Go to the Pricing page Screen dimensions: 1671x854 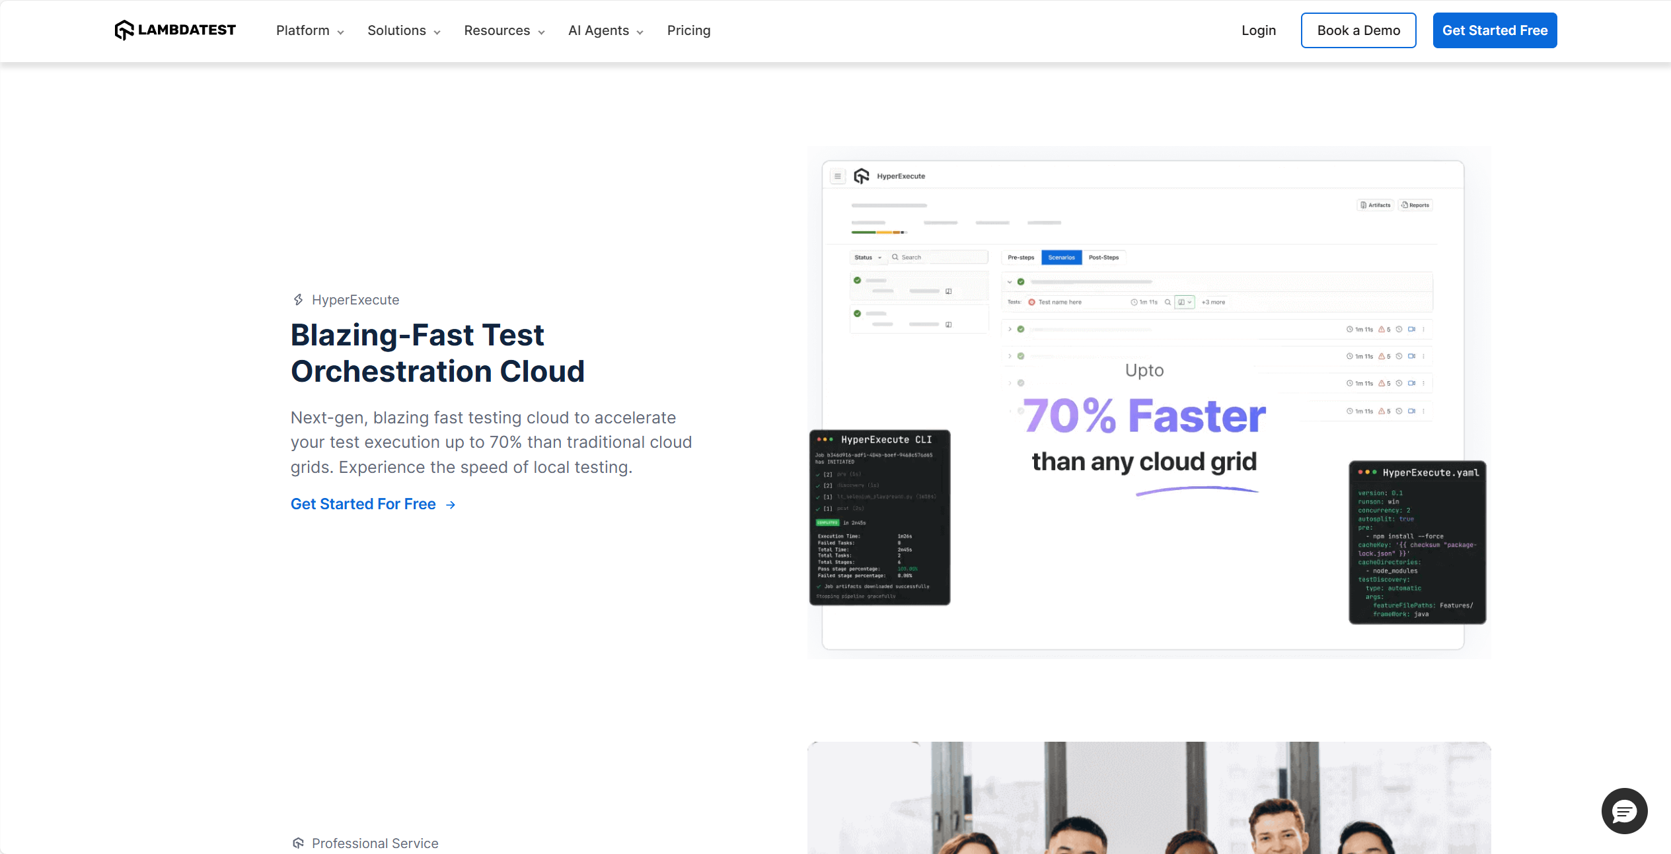688,30
